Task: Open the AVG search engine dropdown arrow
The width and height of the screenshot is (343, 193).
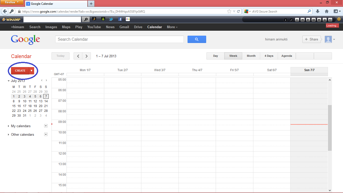Action: click(250, 12)
